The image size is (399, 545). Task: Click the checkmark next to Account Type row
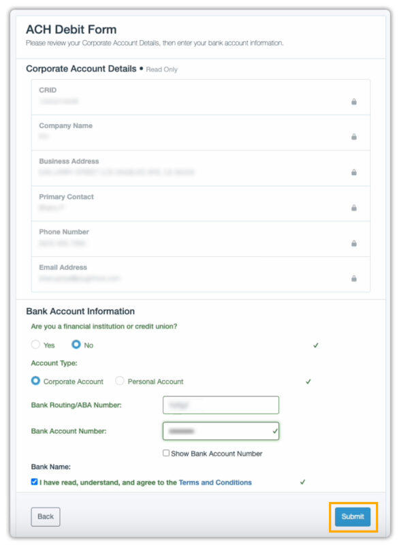[x=308, y=381]
